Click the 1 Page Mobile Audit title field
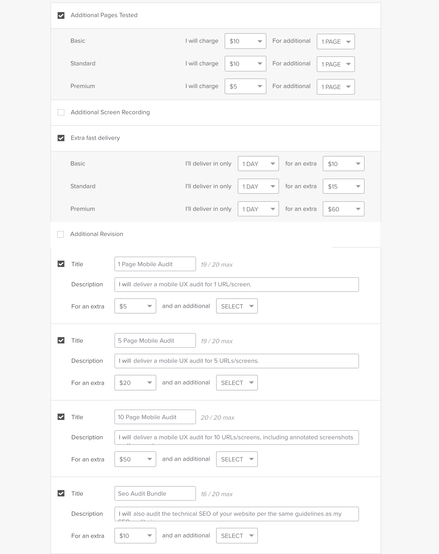The width and height of the screenshot is (439, 554). point(155,264)
